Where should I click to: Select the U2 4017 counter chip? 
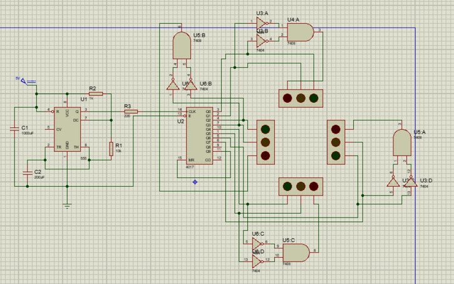point(200,135)
